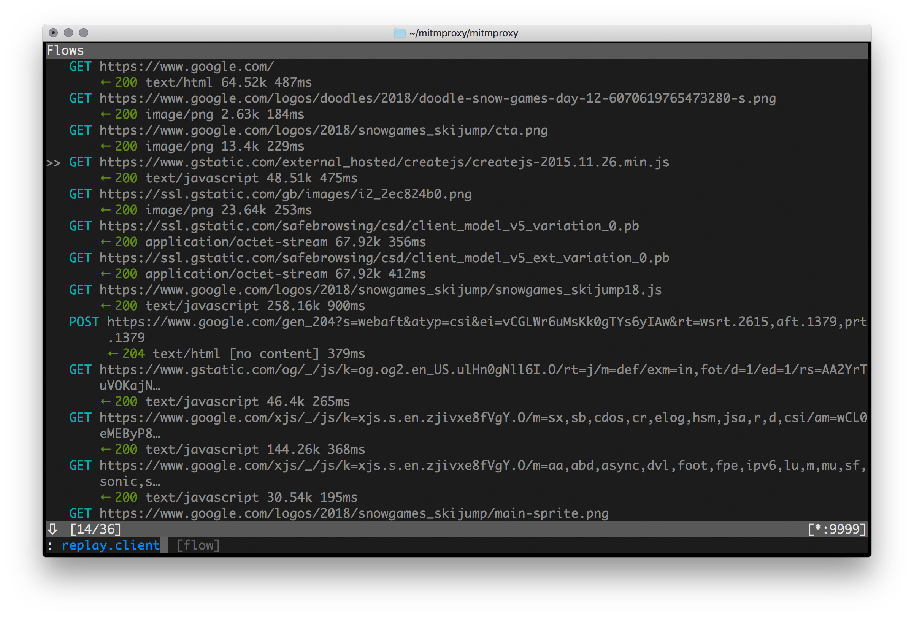
Task: Click the 200 status code of the text/html response
Action: (x=126, y=82)
